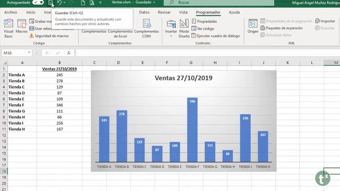Screen dimensions: 340x191
Task: Click the TIENDA F bar in the chart
Action: pyautogui.click(x=192, y=129)
